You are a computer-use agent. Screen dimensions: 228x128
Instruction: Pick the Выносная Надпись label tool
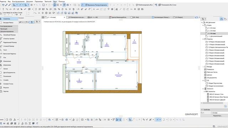(x=9, y=54)
